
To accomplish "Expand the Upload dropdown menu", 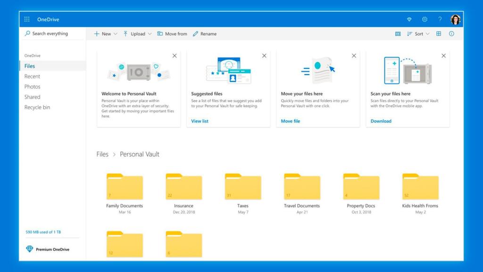I will click(137, 34).
